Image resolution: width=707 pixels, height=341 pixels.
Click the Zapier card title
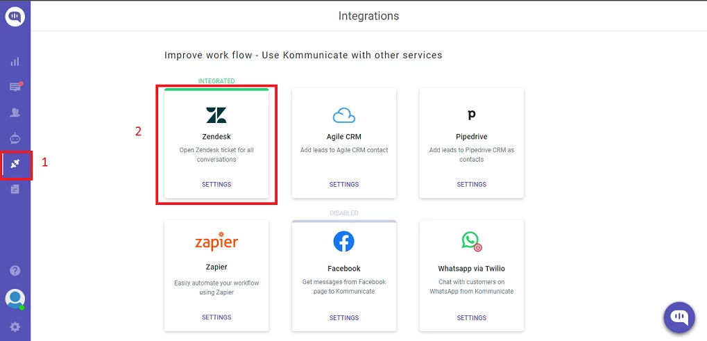[216, 267]
